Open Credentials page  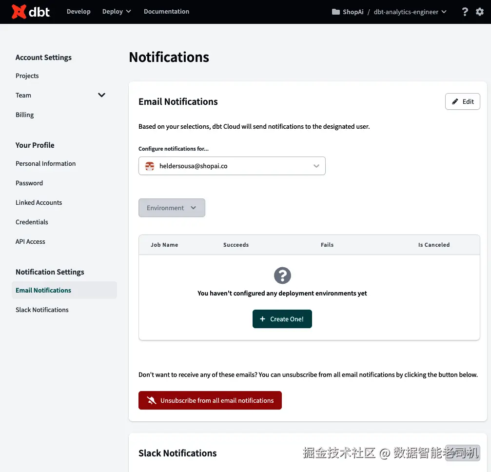pos(32,222)
